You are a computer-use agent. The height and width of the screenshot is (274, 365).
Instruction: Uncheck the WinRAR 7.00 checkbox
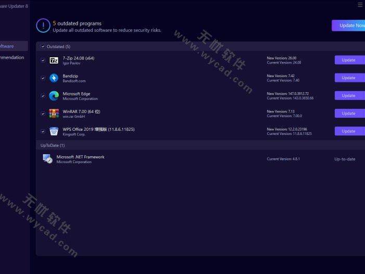pos(43,114)
